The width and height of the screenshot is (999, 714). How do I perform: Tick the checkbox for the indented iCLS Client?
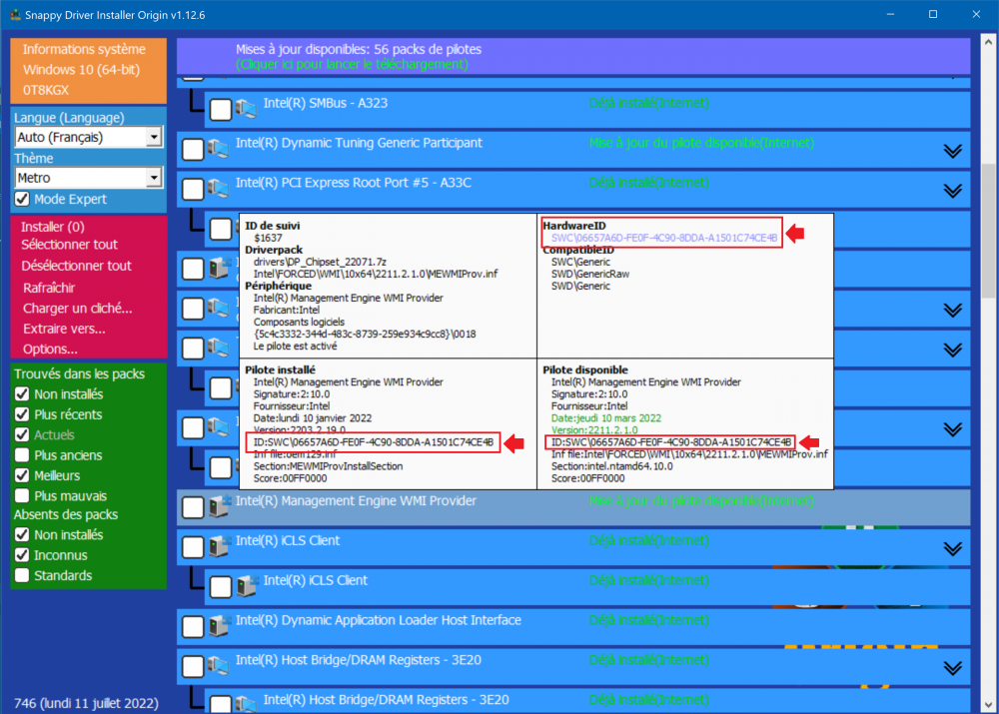point(221,587)
